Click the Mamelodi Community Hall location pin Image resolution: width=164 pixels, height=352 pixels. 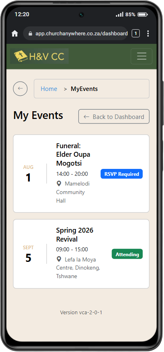click(59, 184)
